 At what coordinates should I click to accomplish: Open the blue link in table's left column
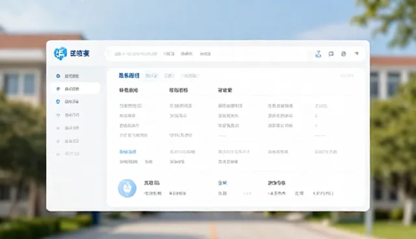tap(127, 152)
